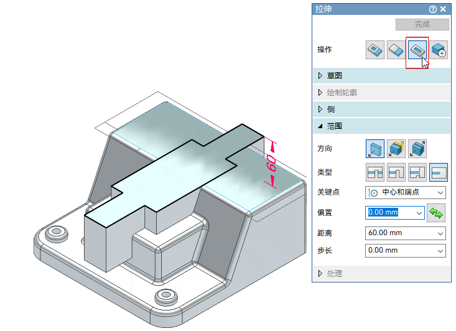Click the 类型 label
The width and height of the screenshot is (456, 331).
(x=325, y=172)
